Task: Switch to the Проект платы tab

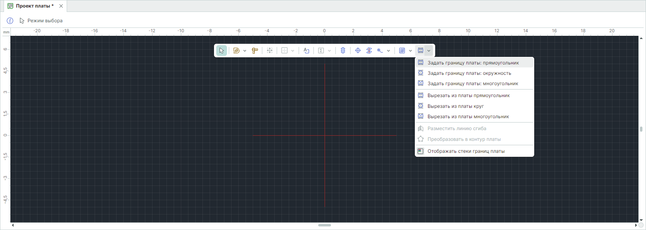Action: tap(34, 6)
